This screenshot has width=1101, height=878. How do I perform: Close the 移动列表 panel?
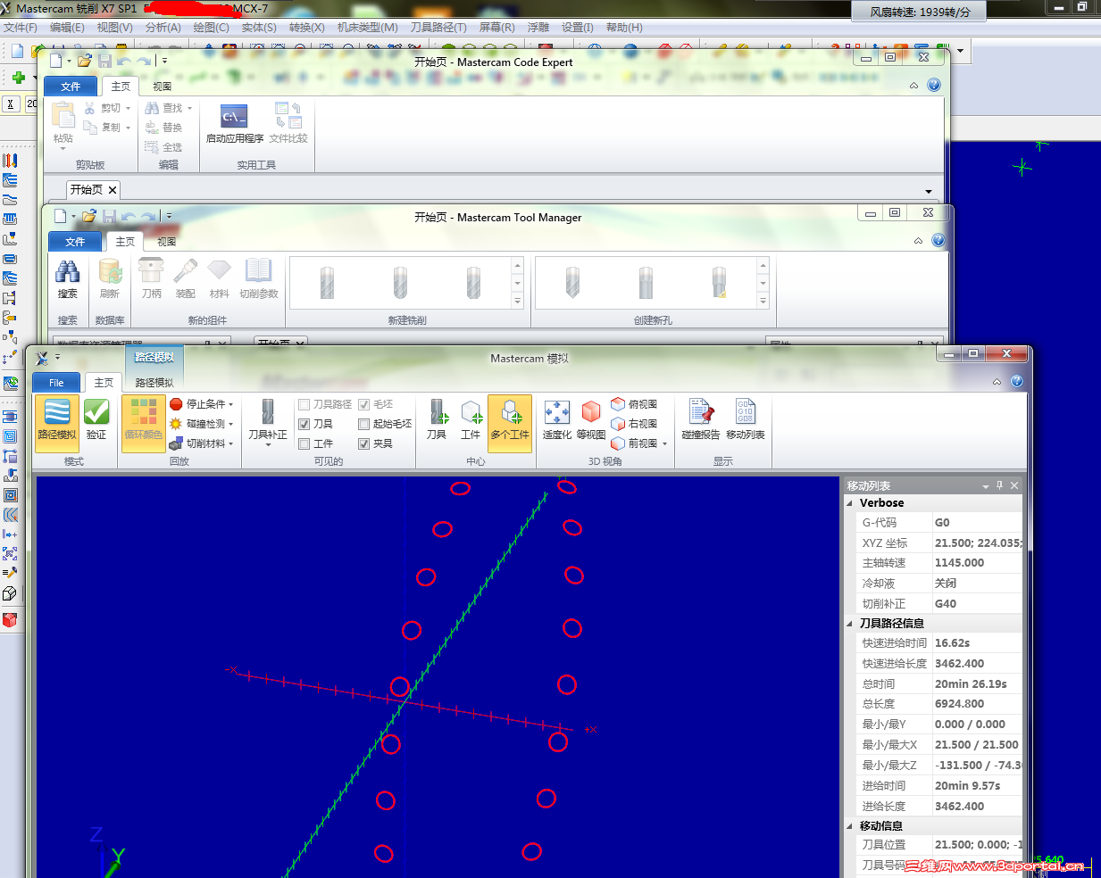(1014, 485)
